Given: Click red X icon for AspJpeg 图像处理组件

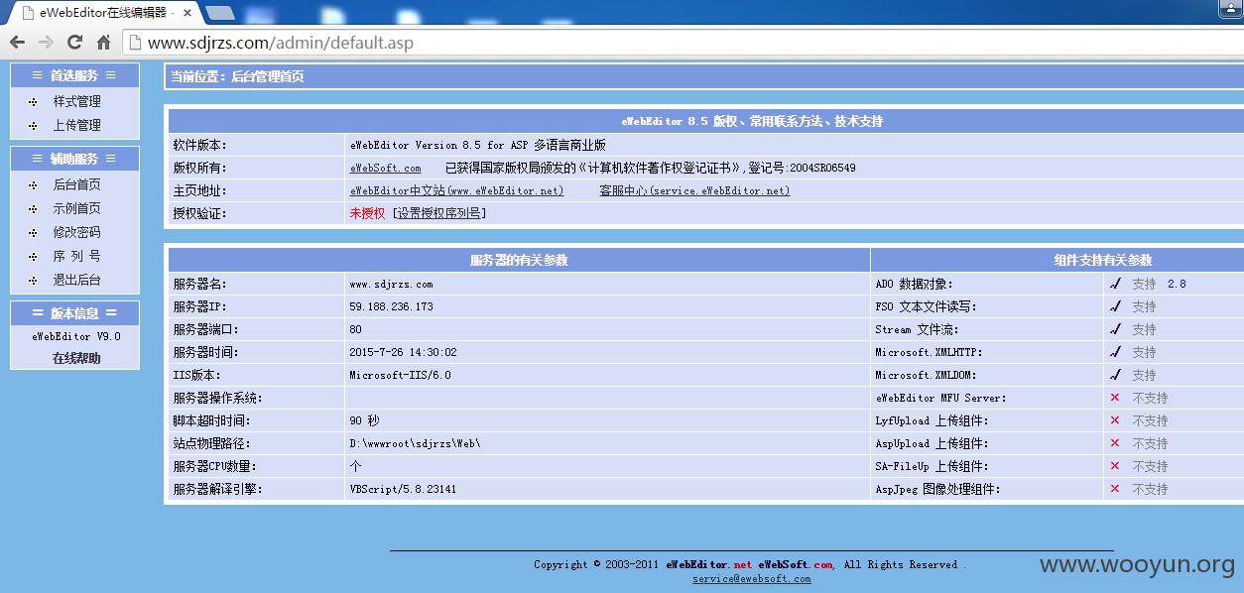Looking at the screenshot, I should pyautogui.click(x=1115, y=489).
